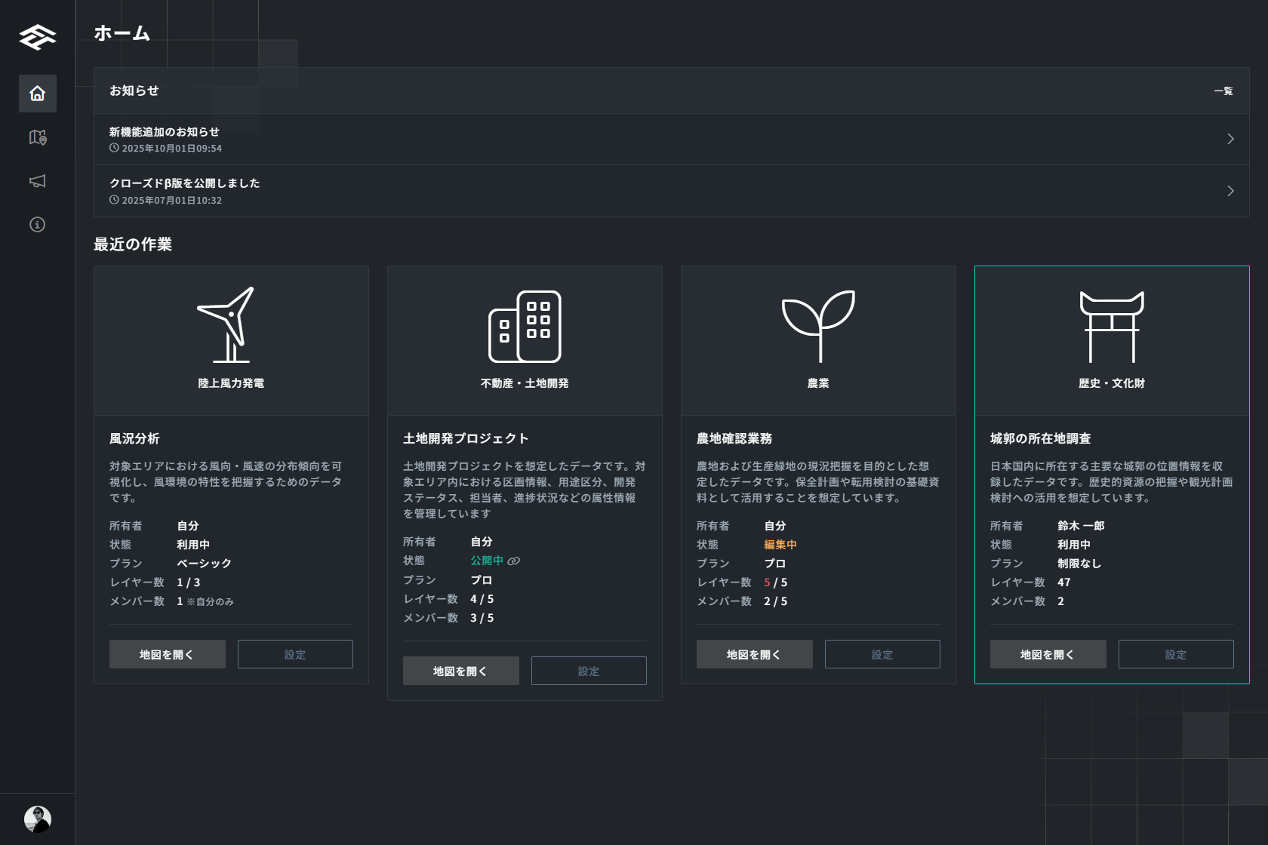Click the public link icon beside 公開中
Screen dimensions: 1268x845
click(514, 561)
